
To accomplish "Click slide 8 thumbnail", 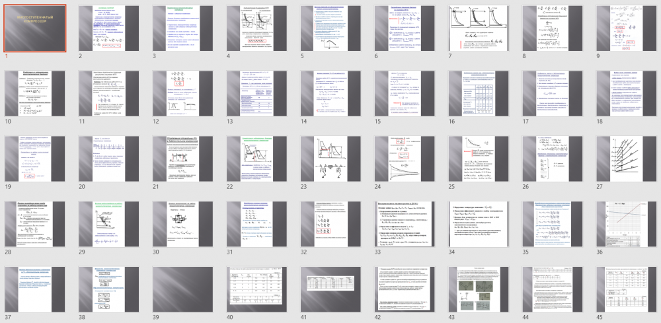I will (552, 28).
